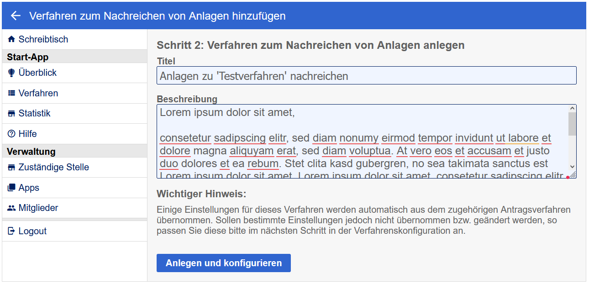The width and height of the screenshot is (589, 284).
Task: Select Mitglieder in the Verwaltung section
Action: (38, 208)
